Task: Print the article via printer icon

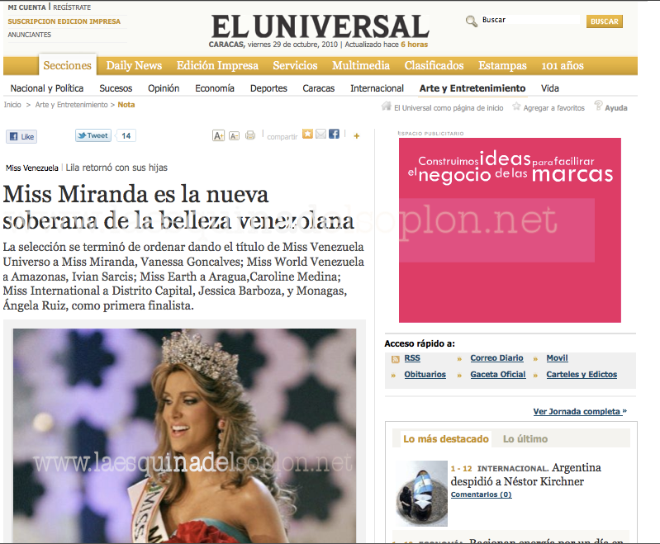Action: click(x=250, y=135)
